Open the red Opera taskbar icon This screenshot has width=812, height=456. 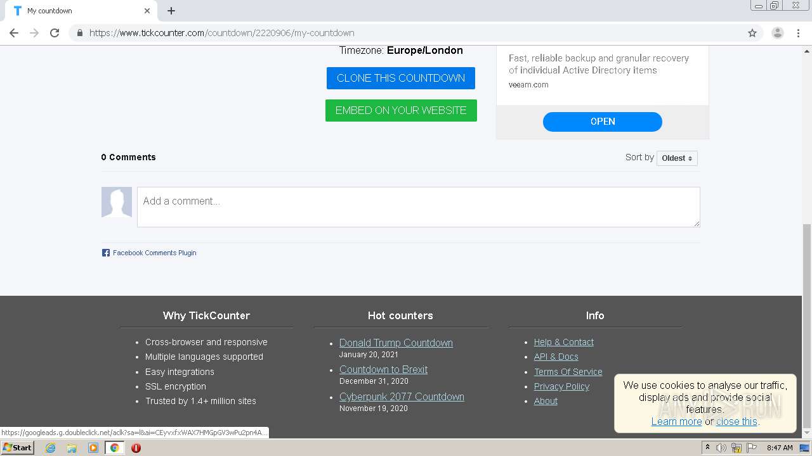pos(136,448)
